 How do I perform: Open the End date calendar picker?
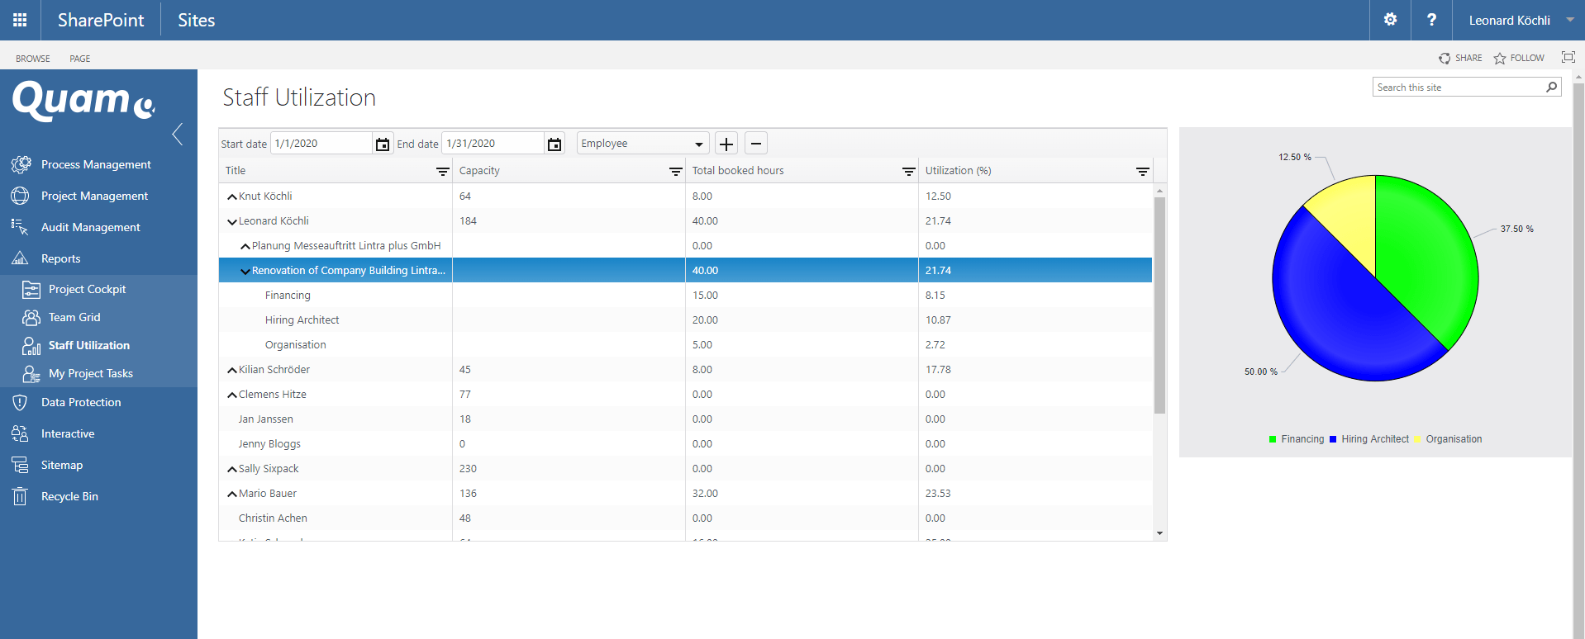[x=555, y=144]
